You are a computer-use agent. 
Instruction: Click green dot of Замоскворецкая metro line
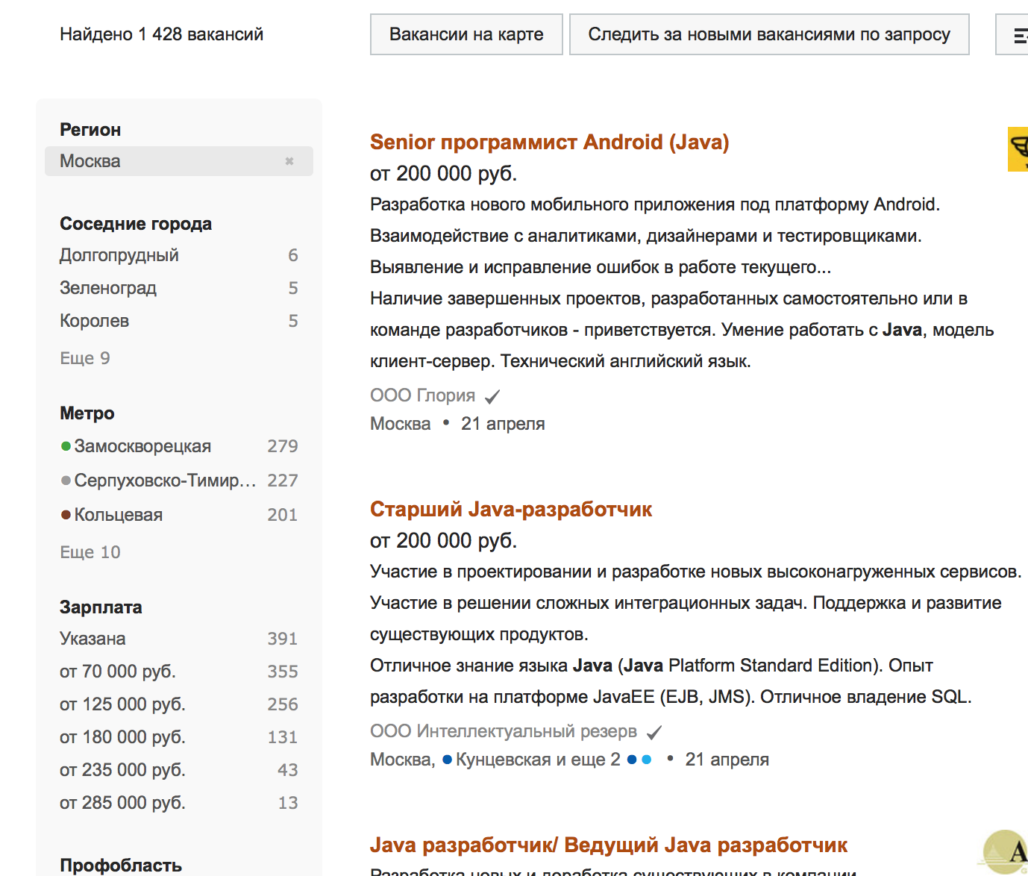66,446
